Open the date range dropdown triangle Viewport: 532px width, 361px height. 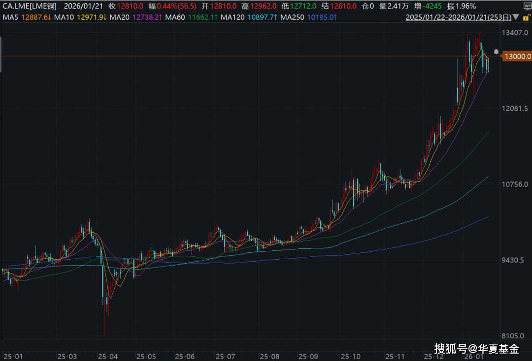click(x=516, y=17)
